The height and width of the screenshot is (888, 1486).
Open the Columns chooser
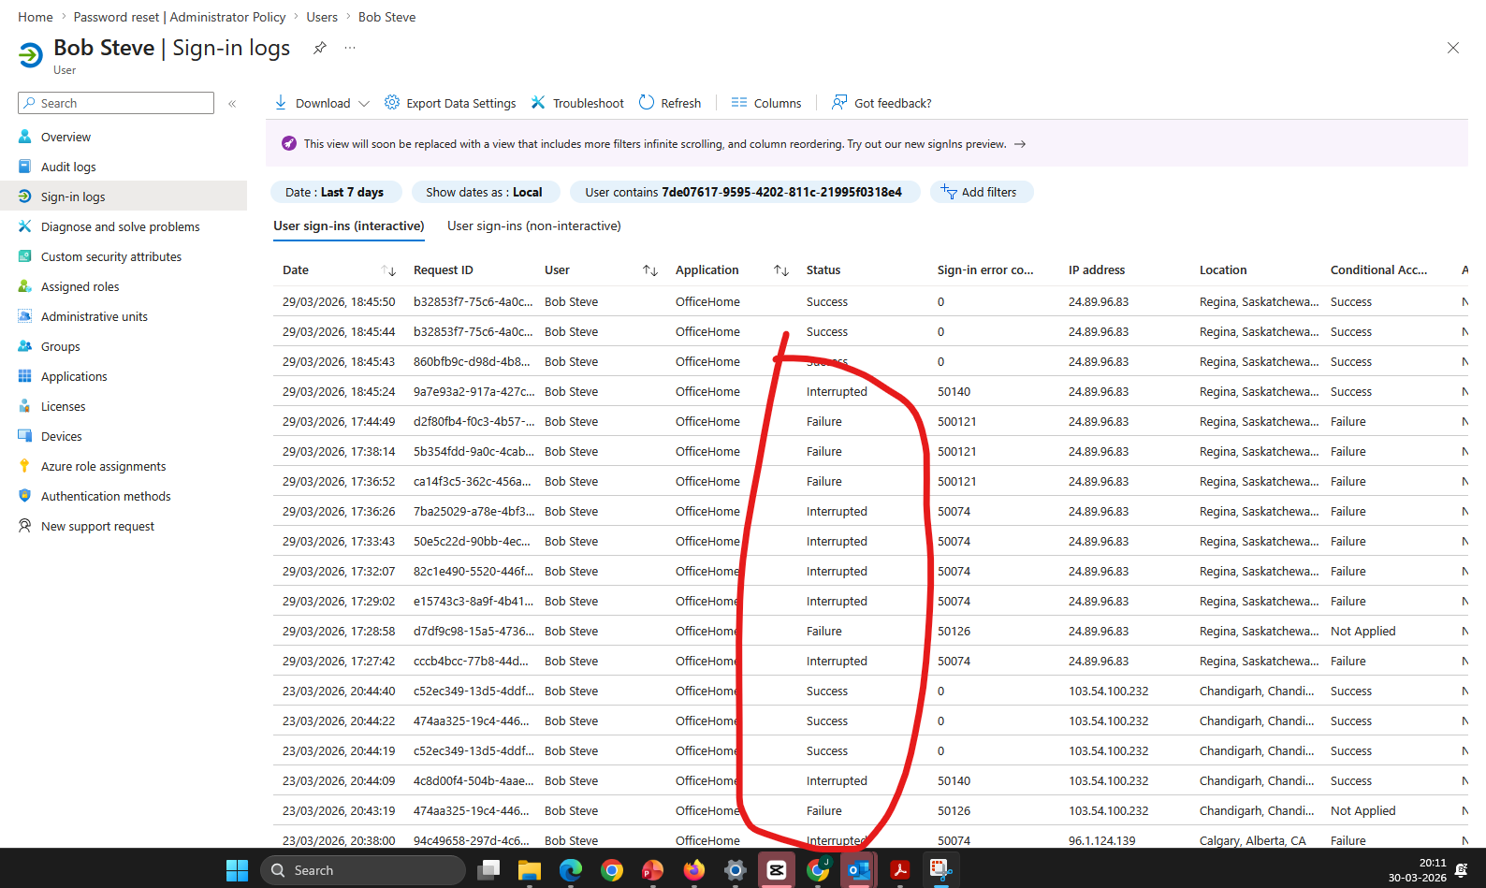(766, 103)
